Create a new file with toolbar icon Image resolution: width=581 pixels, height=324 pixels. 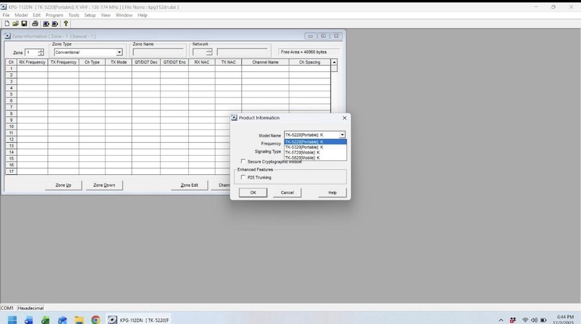[6, 24]
